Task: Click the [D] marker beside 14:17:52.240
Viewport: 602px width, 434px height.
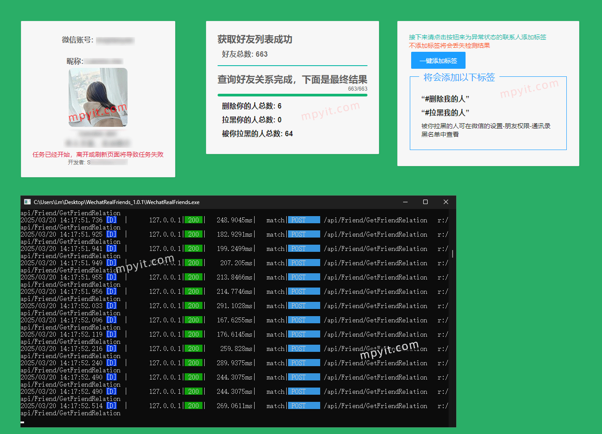Action: pos(111,363)
